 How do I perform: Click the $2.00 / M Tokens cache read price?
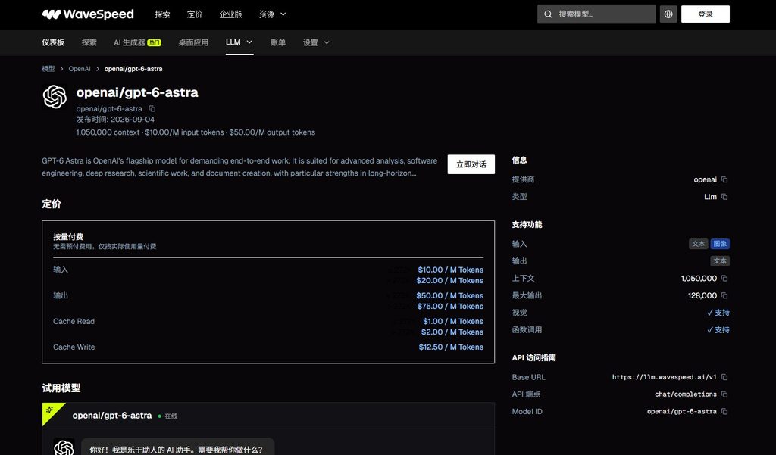pos(452,332)
